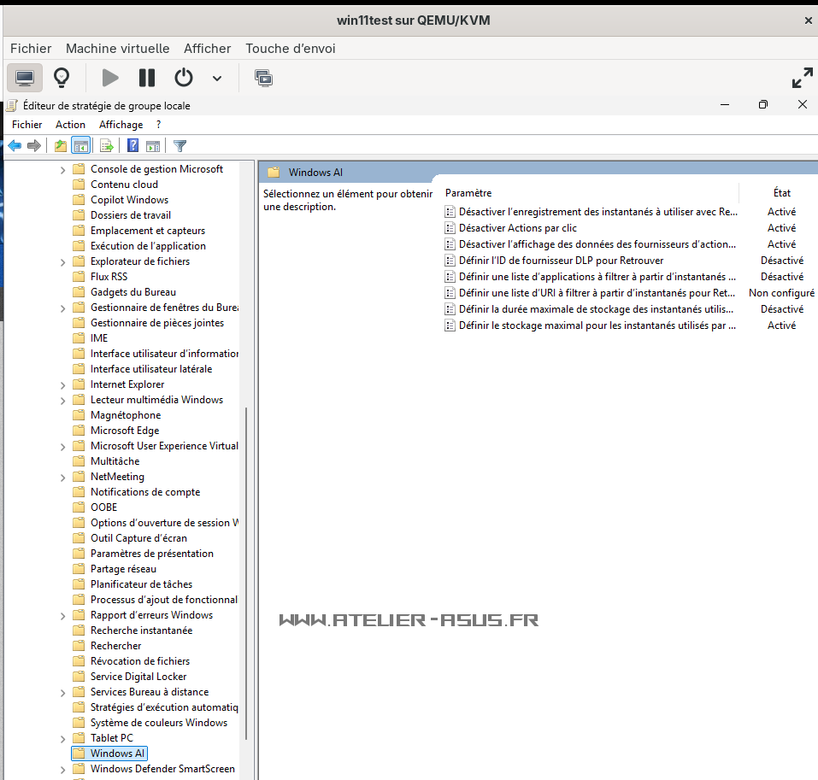The image size is (818, 780).
Task: Click the export list toolbar icon
Action: (107, 146)
